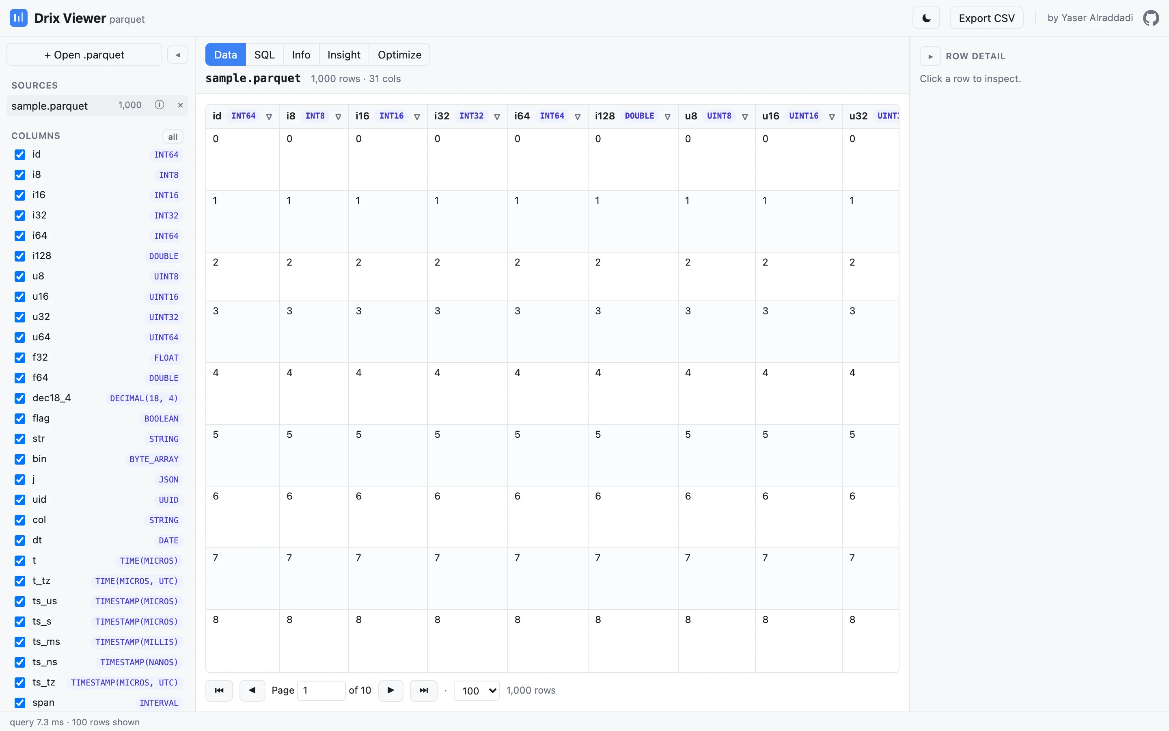1169x731 pixels.
Task: Toggle the span column checkbox
Action: [x=20, y=703]
